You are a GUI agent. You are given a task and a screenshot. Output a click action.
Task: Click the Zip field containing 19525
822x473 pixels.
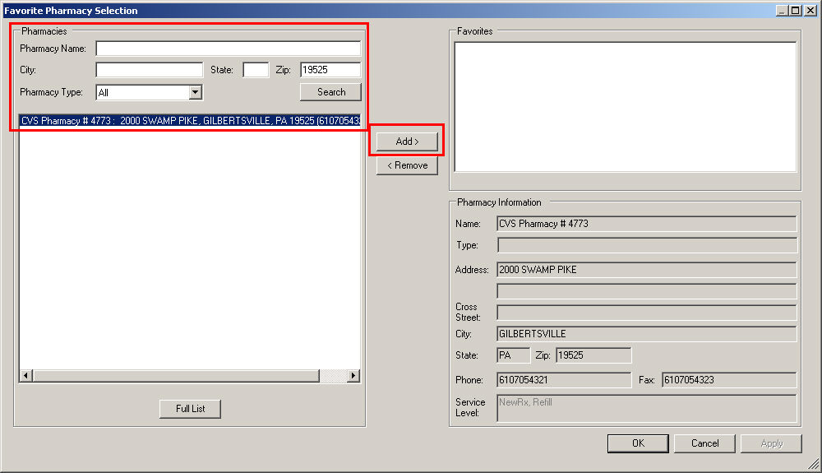pos(330,70)
